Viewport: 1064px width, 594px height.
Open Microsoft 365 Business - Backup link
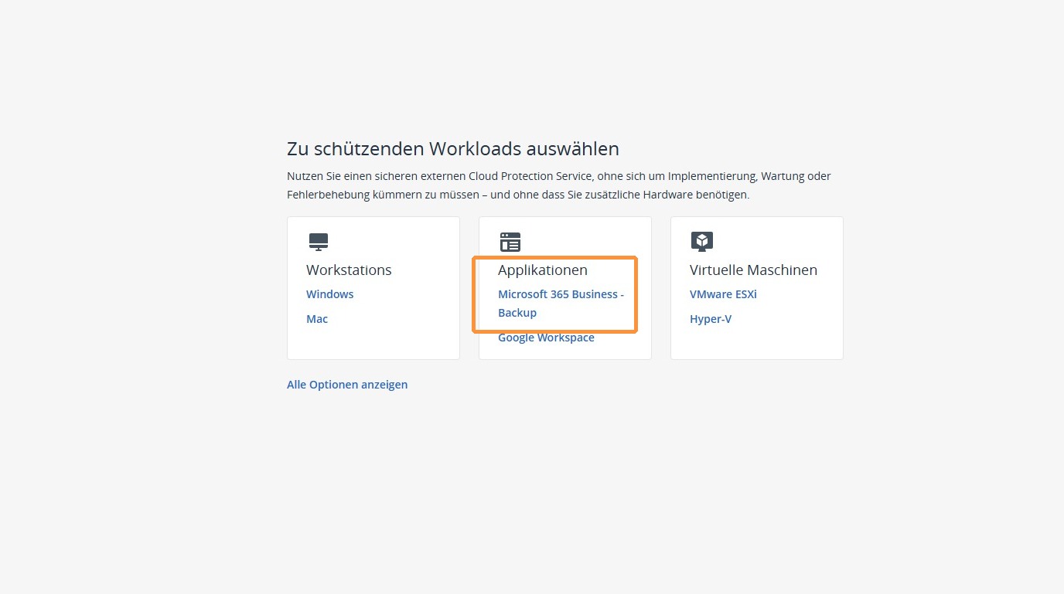[561, 304]
